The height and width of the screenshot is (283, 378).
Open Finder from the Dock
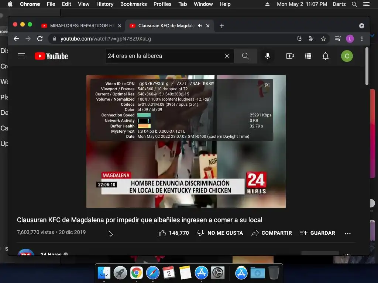[104, 273]
